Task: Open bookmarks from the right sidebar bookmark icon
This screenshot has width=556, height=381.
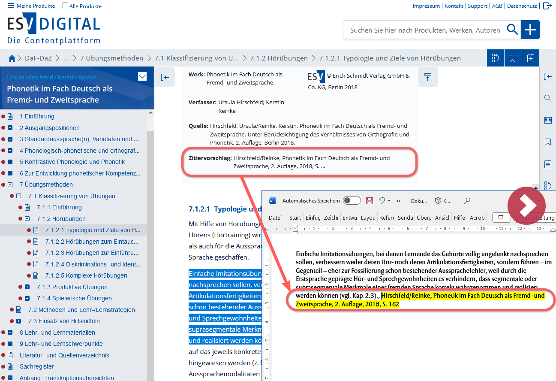Action: [547, 142]
